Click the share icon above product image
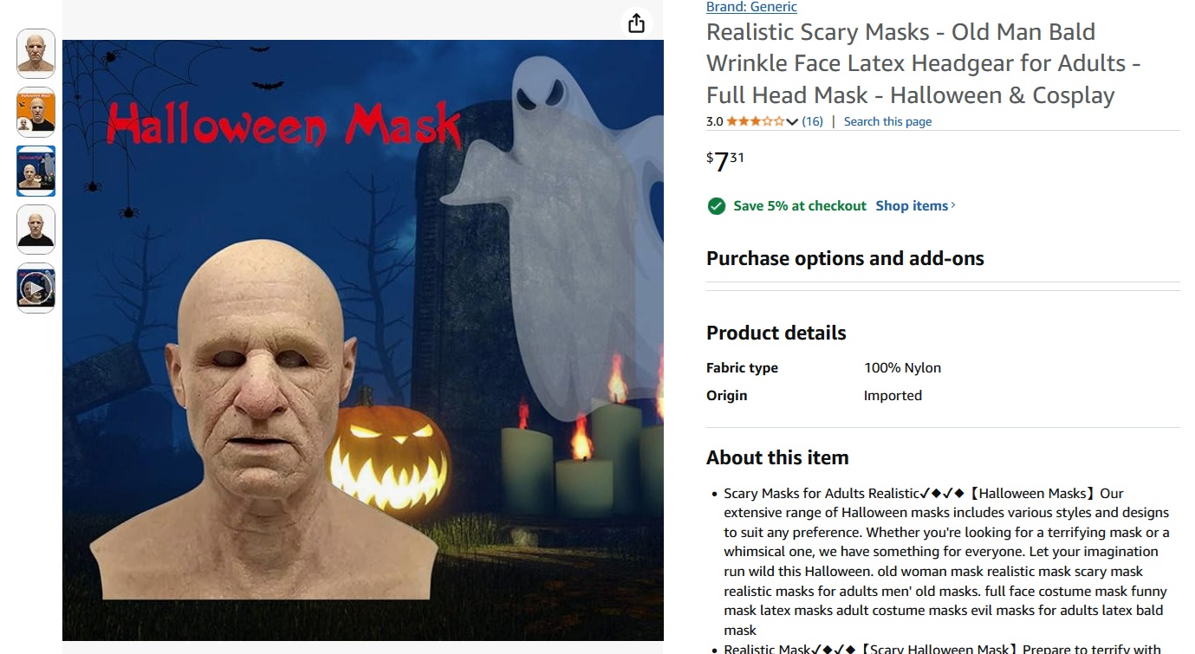The width and height of the screenshot is (1195, 654). point(636,23)
